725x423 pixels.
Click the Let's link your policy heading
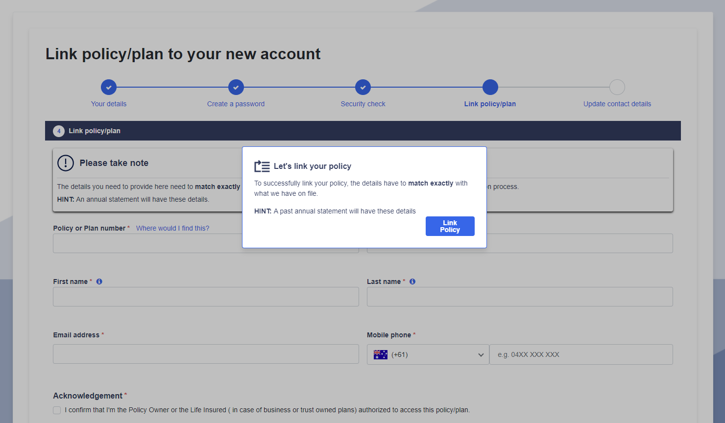point(313,166)
